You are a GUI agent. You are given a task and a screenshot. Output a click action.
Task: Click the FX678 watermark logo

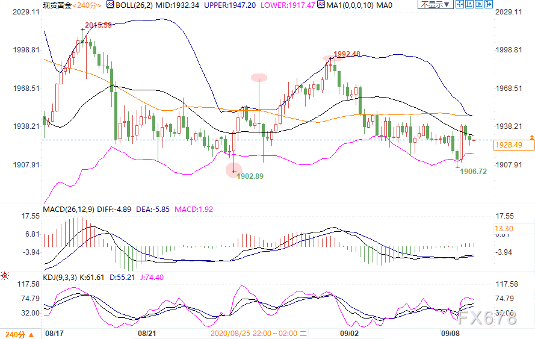490,319
